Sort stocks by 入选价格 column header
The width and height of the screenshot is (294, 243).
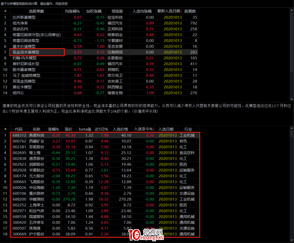click(120, 129)
